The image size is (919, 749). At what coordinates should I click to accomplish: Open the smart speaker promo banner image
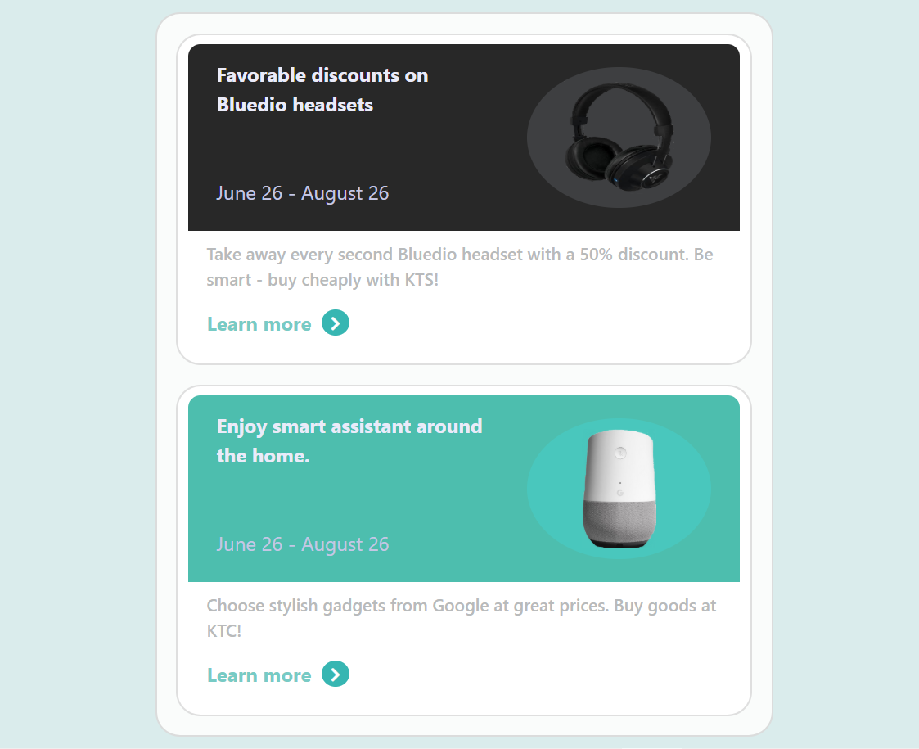click(x=619, y=488)
